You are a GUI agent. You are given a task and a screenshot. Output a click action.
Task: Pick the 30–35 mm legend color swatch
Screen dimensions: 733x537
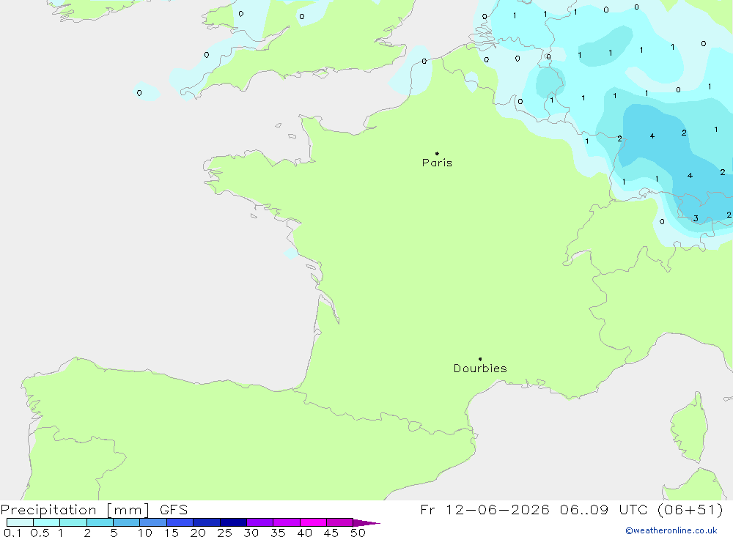[x=260, y=522]
